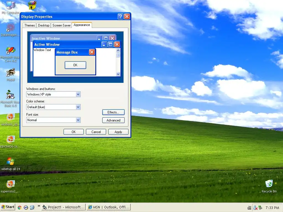Close the Display Properties dialog
This screenshot has width=283, height=212.
point(127,16)
